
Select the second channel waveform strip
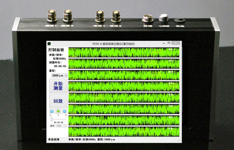click(x=124, y=64)
